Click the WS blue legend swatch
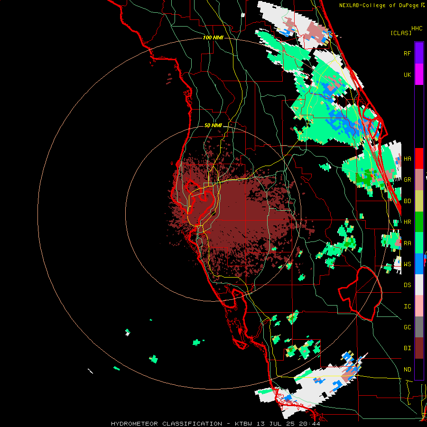This screenshot has width=427, height=427. tap(419, 264)
